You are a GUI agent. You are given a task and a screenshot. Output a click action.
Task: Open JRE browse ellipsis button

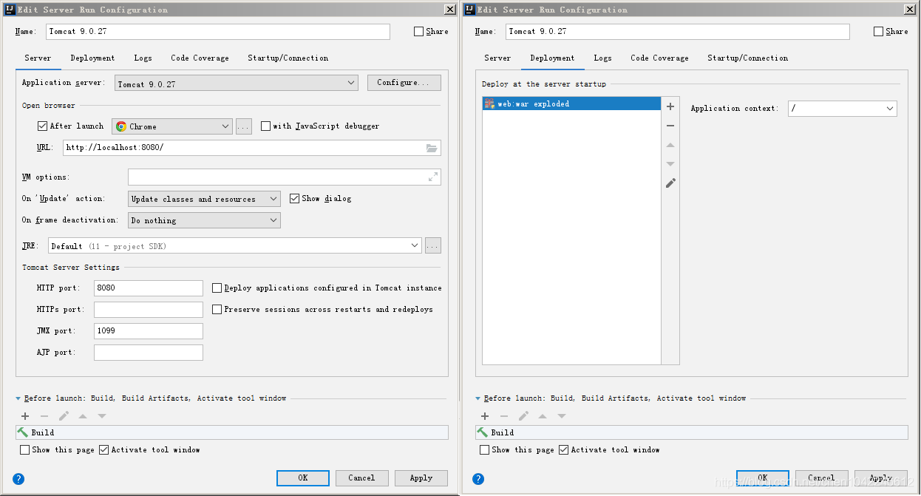click(433, 246)
